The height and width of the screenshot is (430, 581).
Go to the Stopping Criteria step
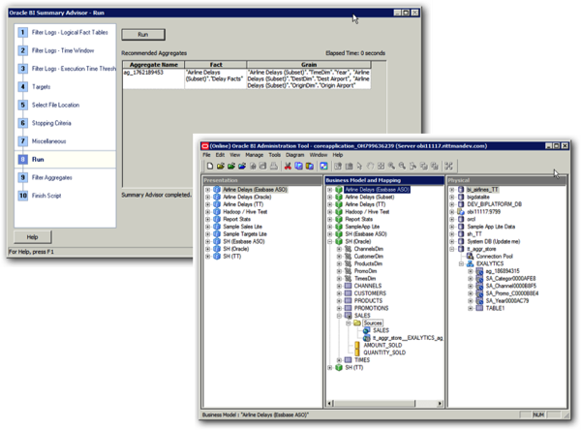click(x=51, y=123)
